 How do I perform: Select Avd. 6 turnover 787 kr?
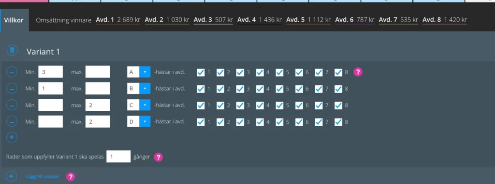(355, 20)
